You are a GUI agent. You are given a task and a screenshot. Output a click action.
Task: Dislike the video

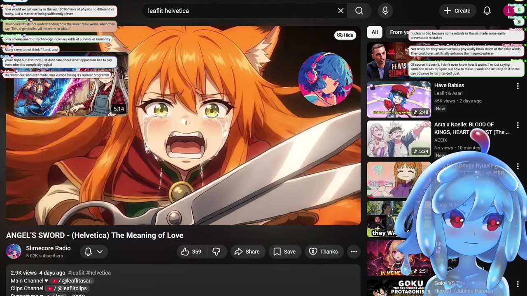pos(216,252)
